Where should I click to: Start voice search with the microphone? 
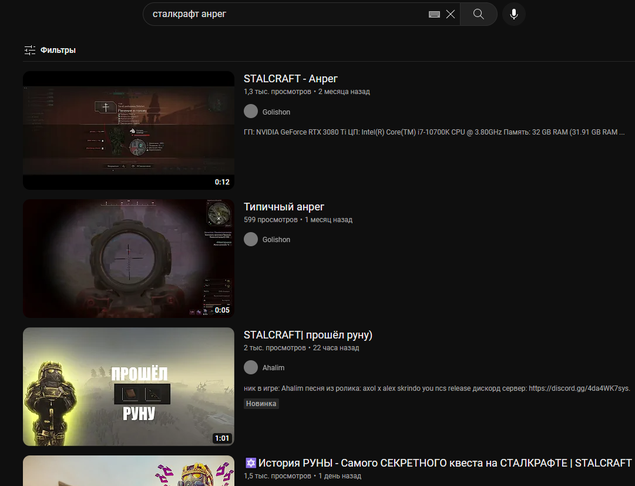tap(514, 14)
